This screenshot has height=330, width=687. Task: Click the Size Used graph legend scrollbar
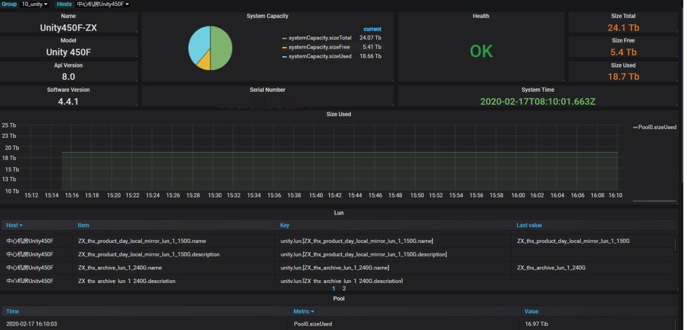[x=654, y=201]
